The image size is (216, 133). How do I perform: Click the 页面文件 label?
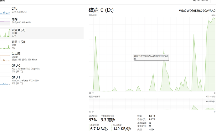point(142,126)
